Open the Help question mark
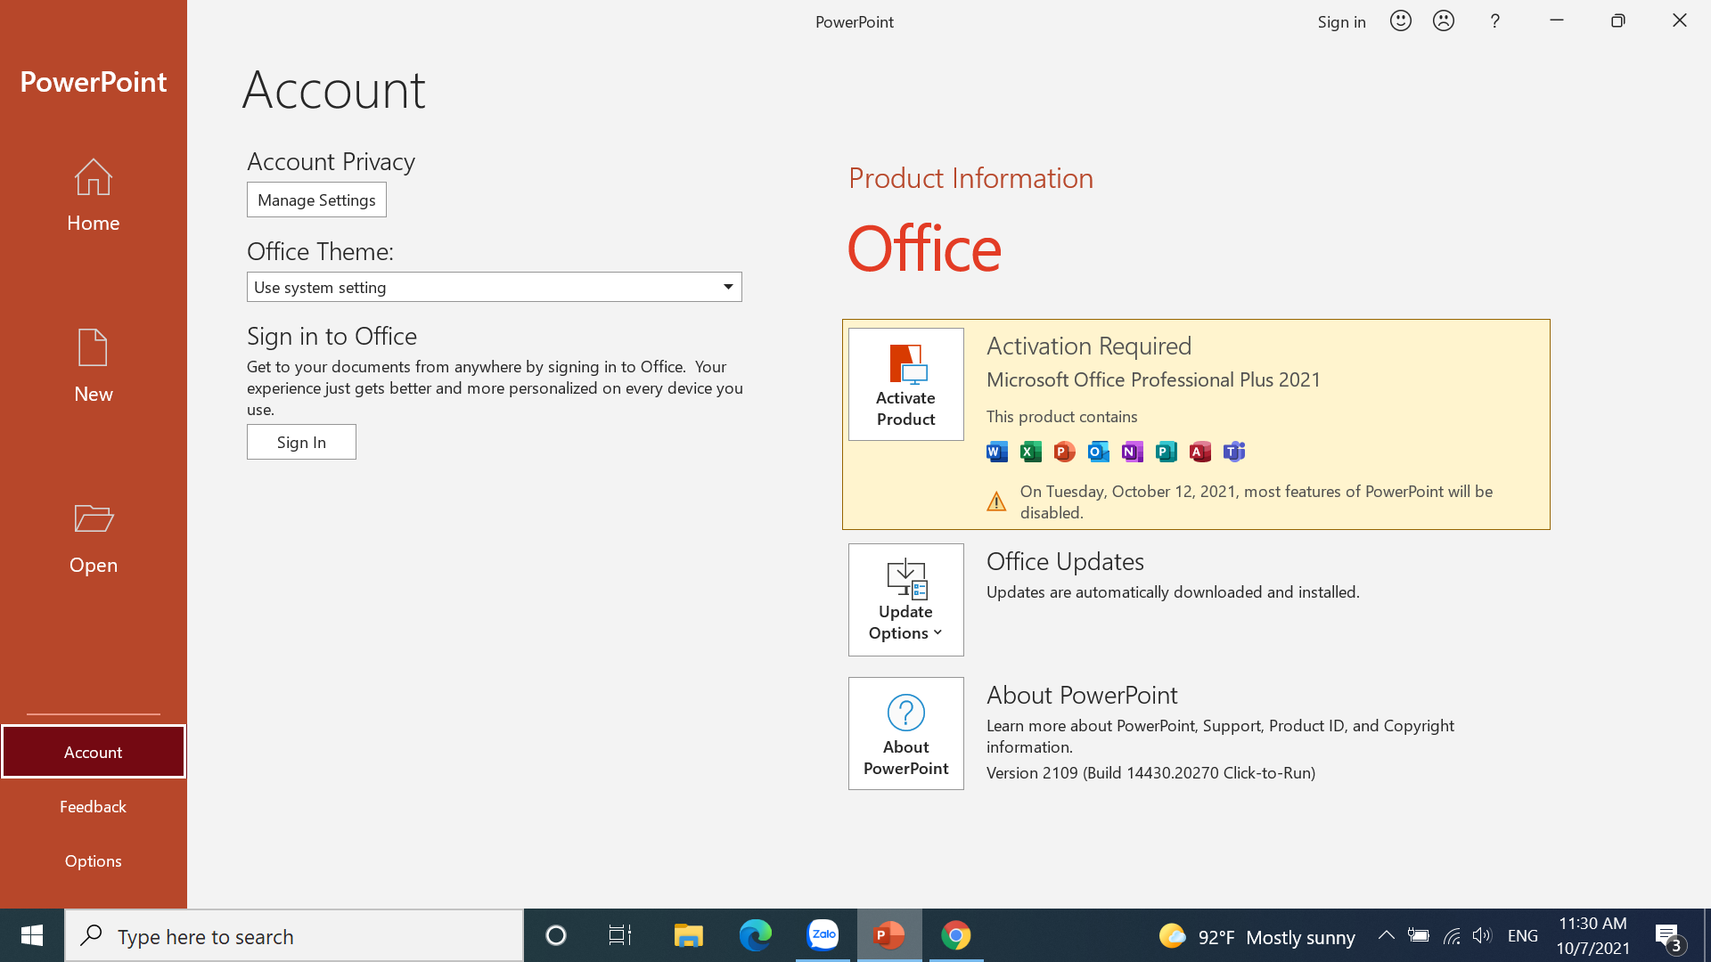1711x962 pixels. coord(1495,20)
